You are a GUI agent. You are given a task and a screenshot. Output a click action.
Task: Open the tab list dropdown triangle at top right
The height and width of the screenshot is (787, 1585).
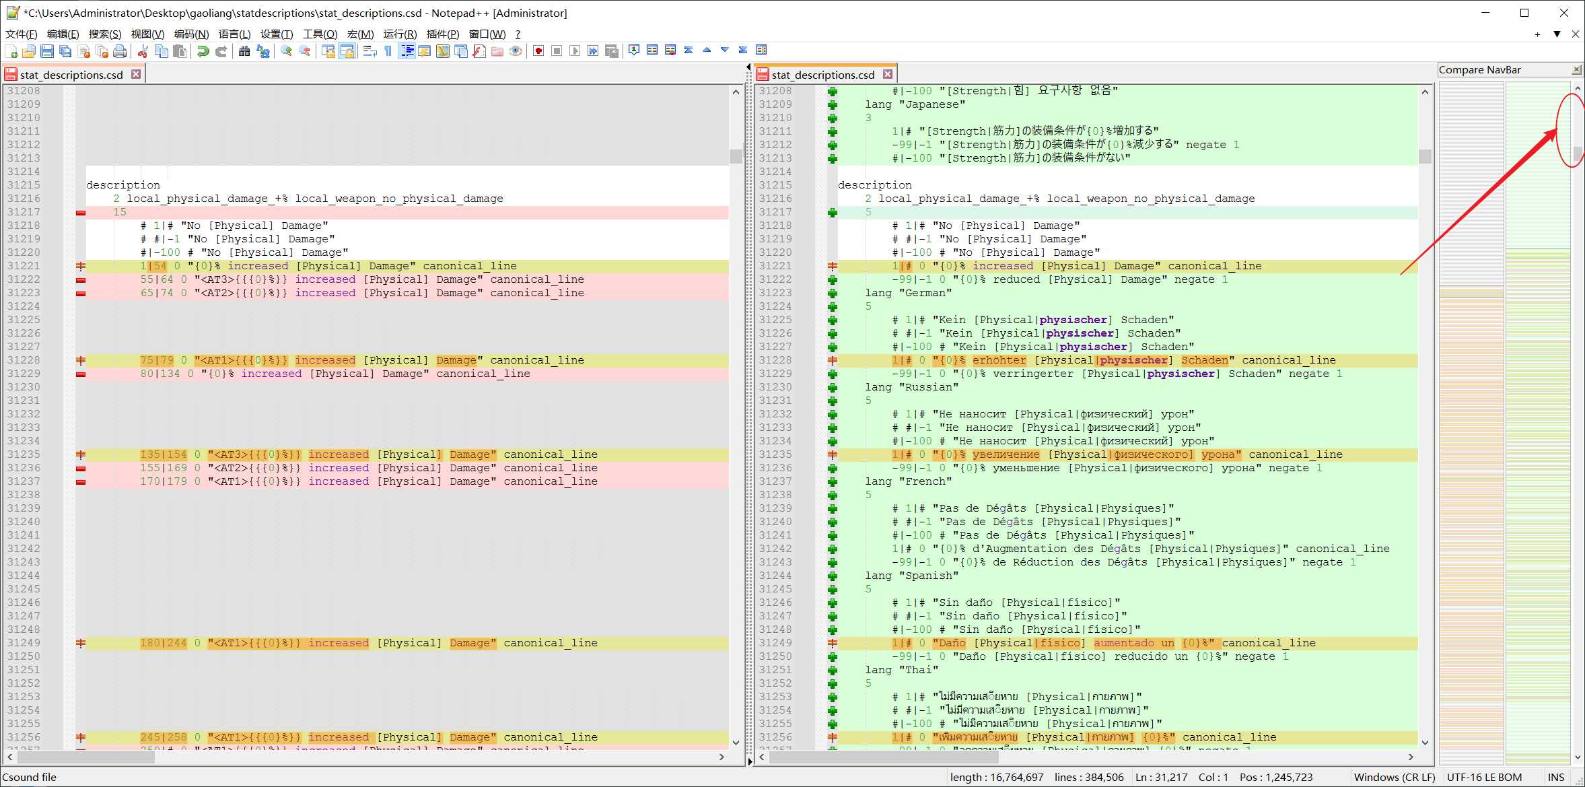tap(1557, 34)
